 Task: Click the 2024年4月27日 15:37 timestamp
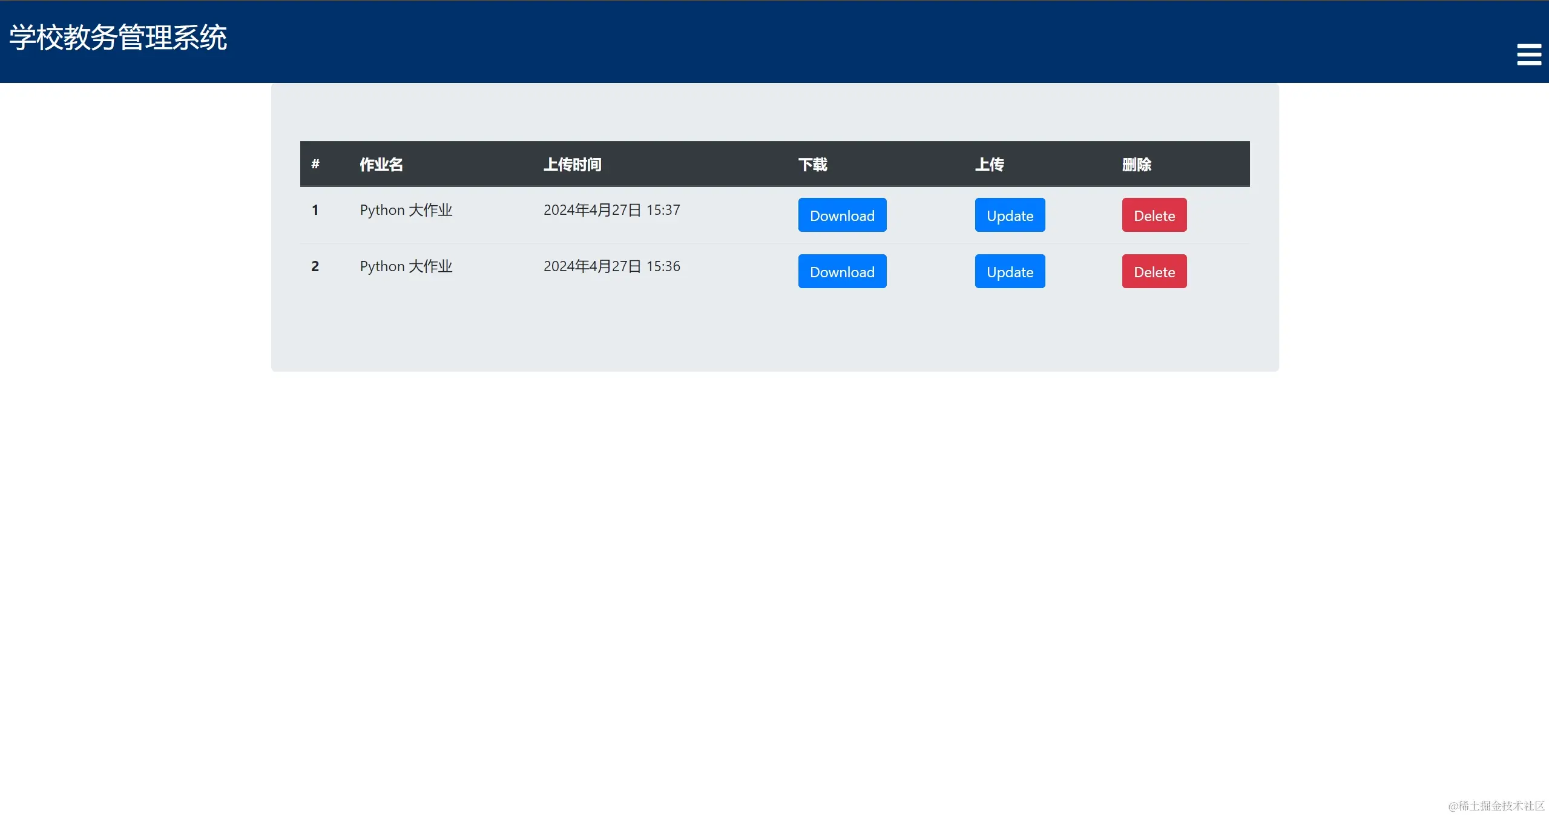611,210
